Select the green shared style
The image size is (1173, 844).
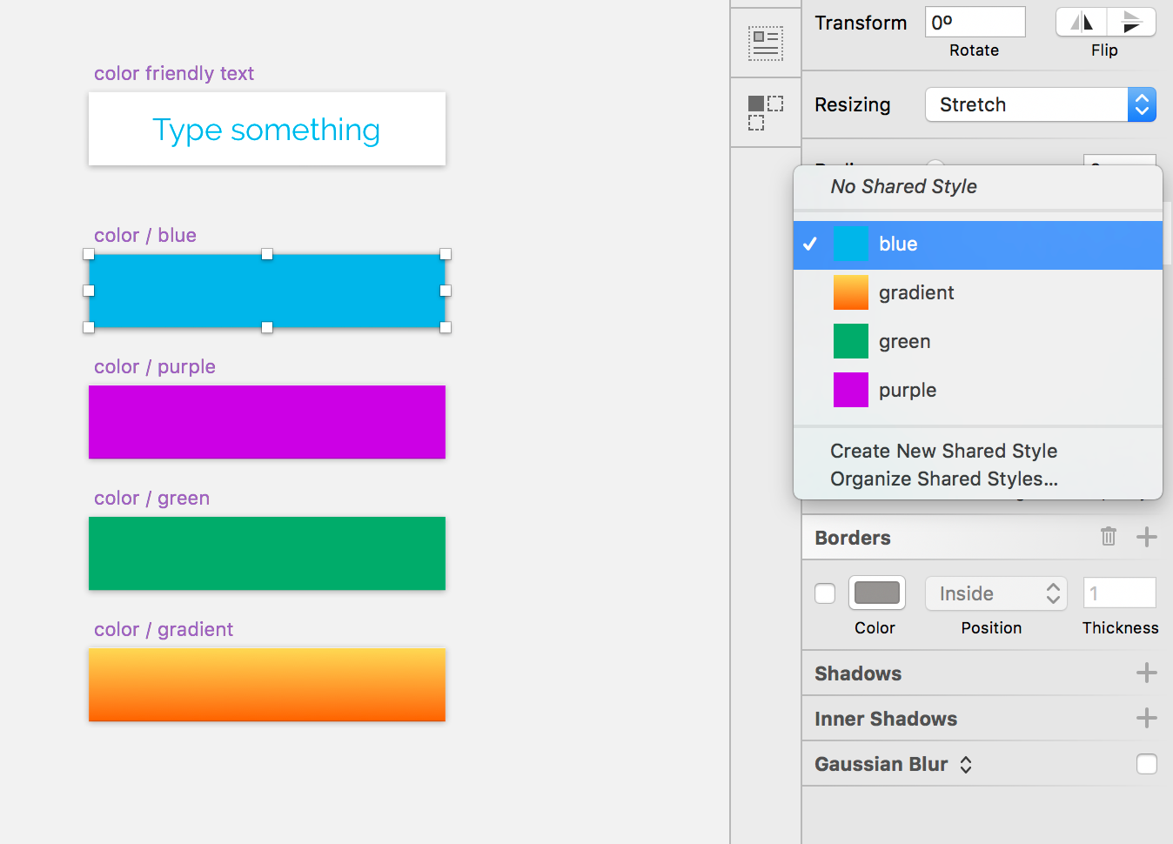pos(905,341)
